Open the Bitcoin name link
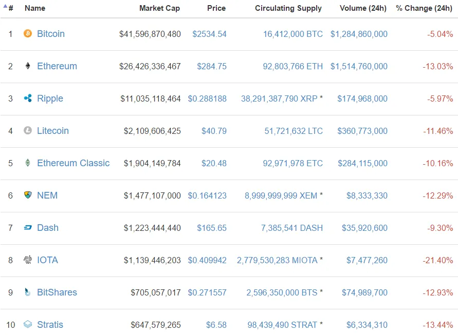Screen dimensions: 458x335 (51, 34)
